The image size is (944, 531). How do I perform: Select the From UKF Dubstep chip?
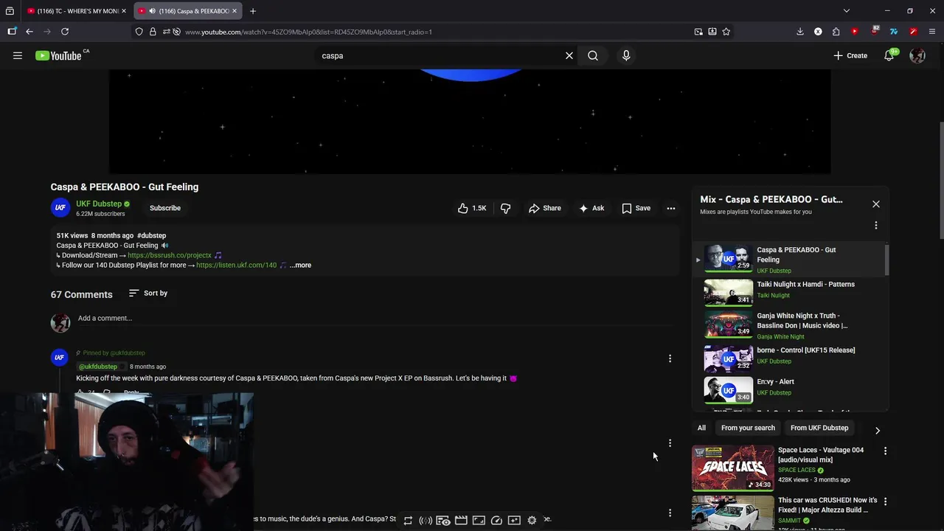tap(819, 428)
